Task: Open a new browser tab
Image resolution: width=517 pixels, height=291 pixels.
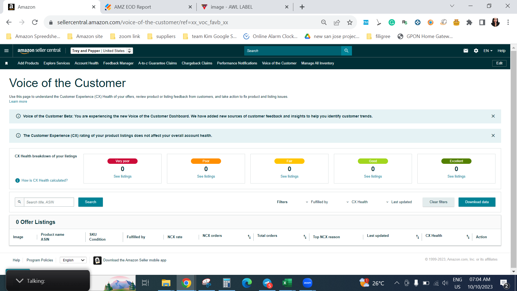Action: coord(302,7)
